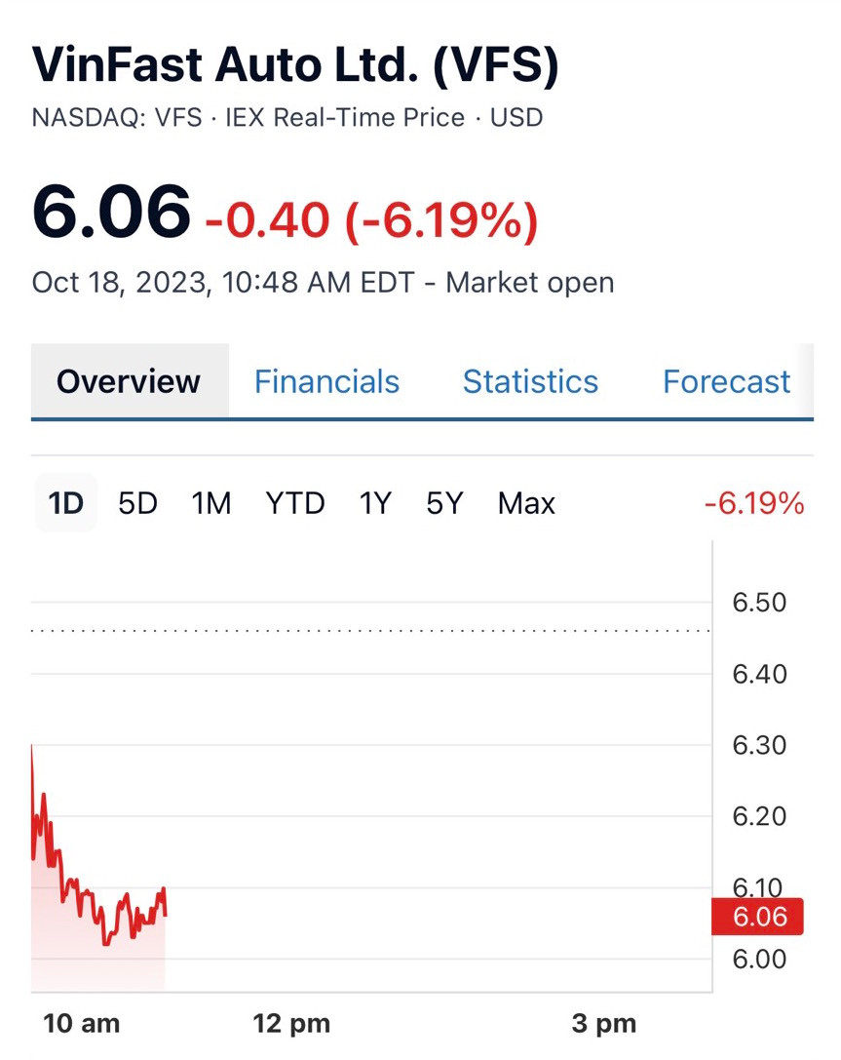Click the -0.40 (-6.19%) change figure
Screen dimensions: 841x1060
[370, 220]
